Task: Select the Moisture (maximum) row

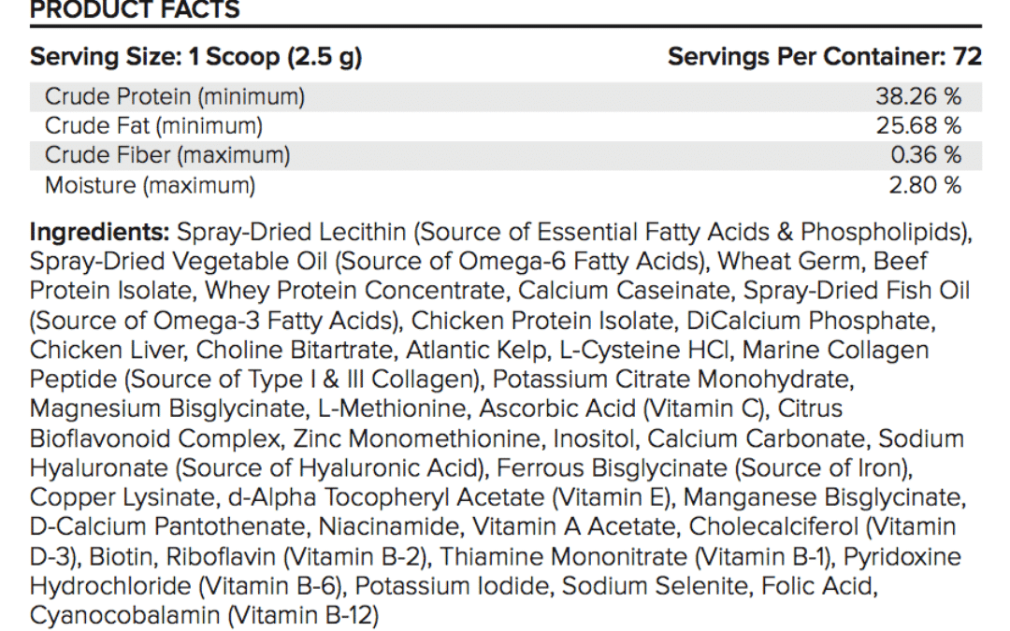Action: click(506, 185)
